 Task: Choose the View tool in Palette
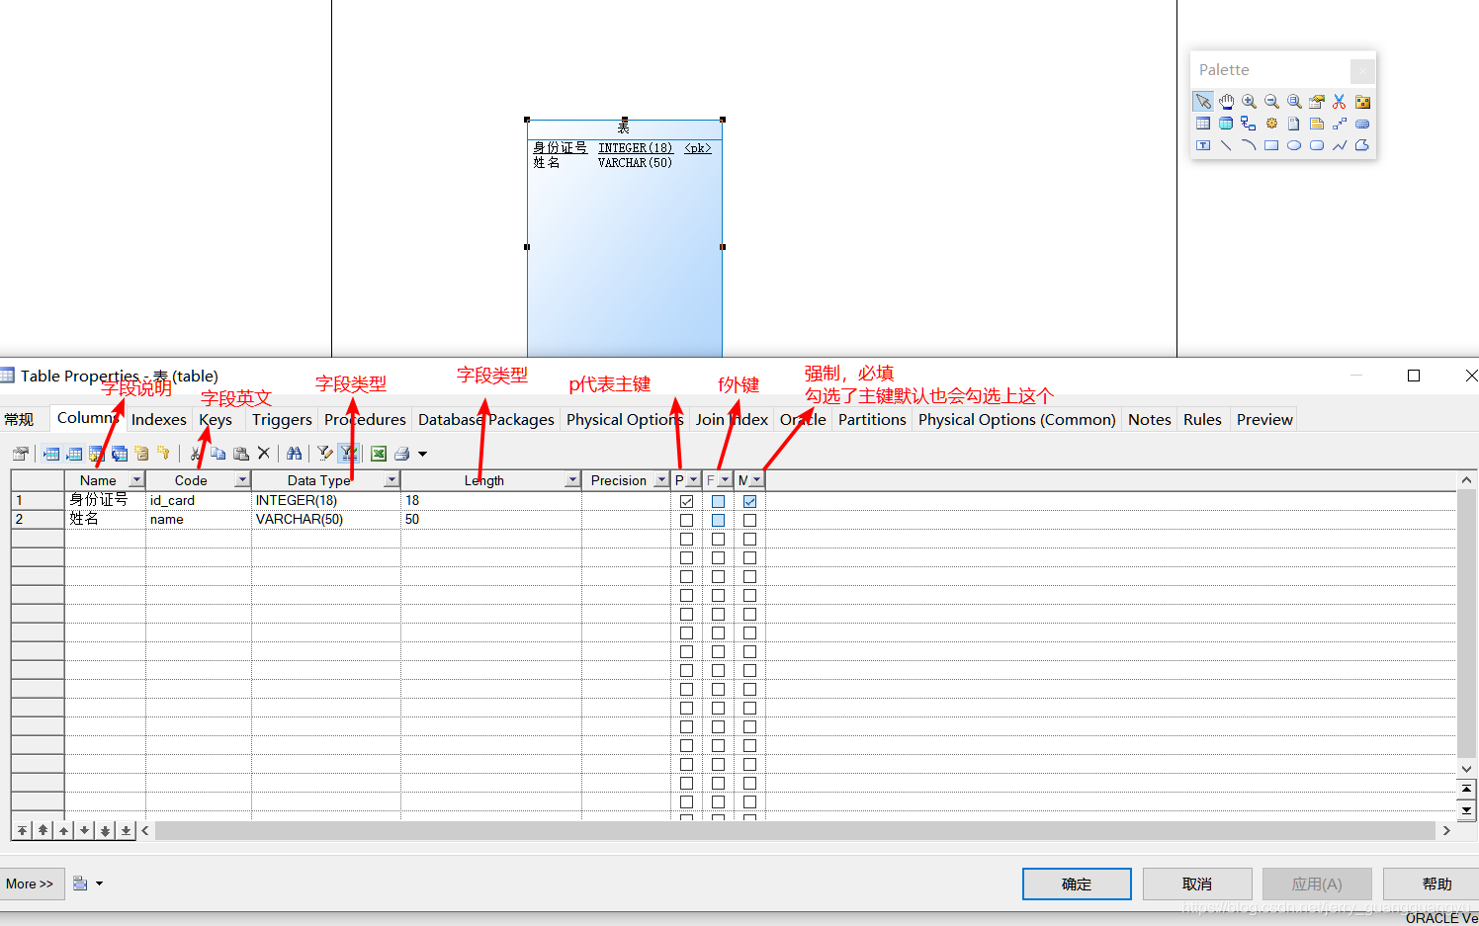(1226, 124)
